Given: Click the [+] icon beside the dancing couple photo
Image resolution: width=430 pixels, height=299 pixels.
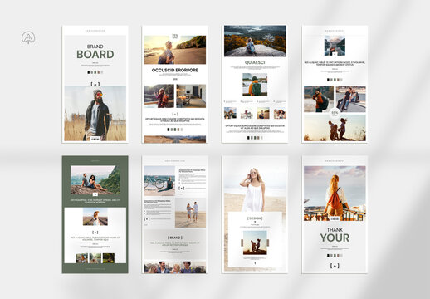Looking at the screenshot, I should [x=147, y=218].
